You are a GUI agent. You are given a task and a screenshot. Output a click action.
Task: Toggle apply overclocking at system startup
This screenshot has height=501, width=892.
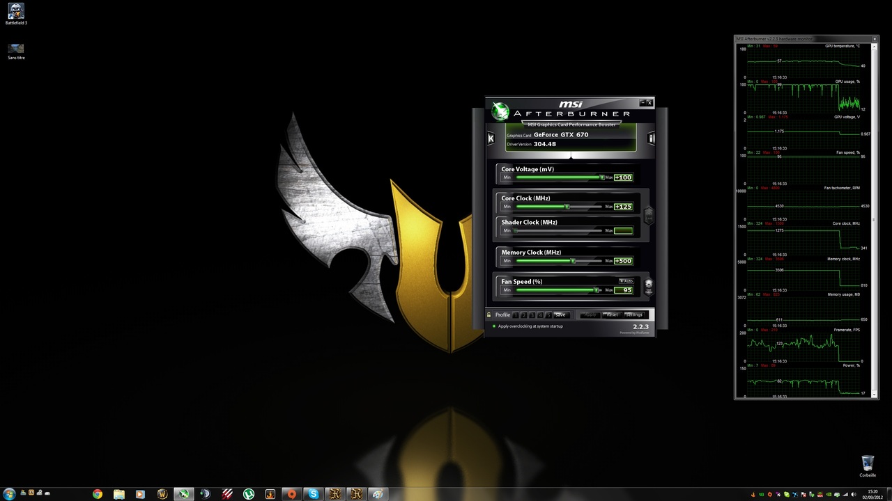(x=495, y=326)
